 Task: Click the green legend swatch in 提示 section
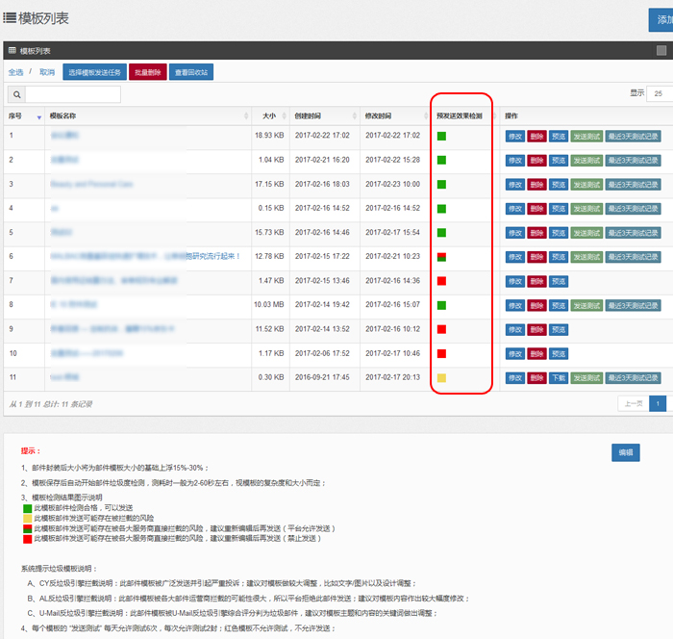(x=27, y=506)
